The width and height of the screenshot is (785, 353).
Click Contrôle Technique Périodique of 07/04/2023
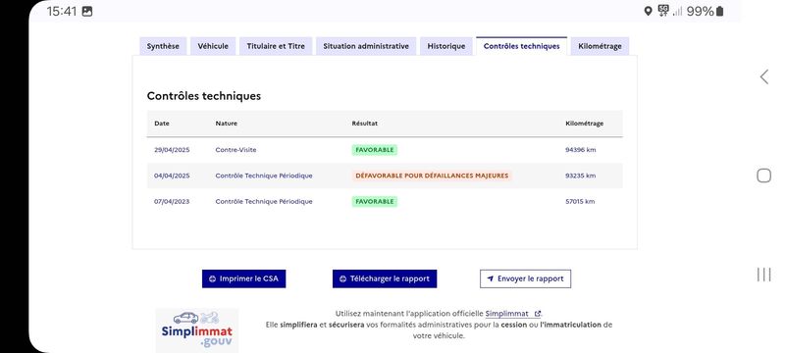pos(264,202)
